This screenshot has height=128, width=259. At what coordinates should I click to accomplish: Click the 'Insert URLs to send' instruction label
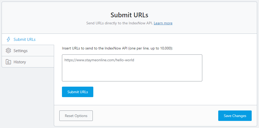tap(117, 48)
